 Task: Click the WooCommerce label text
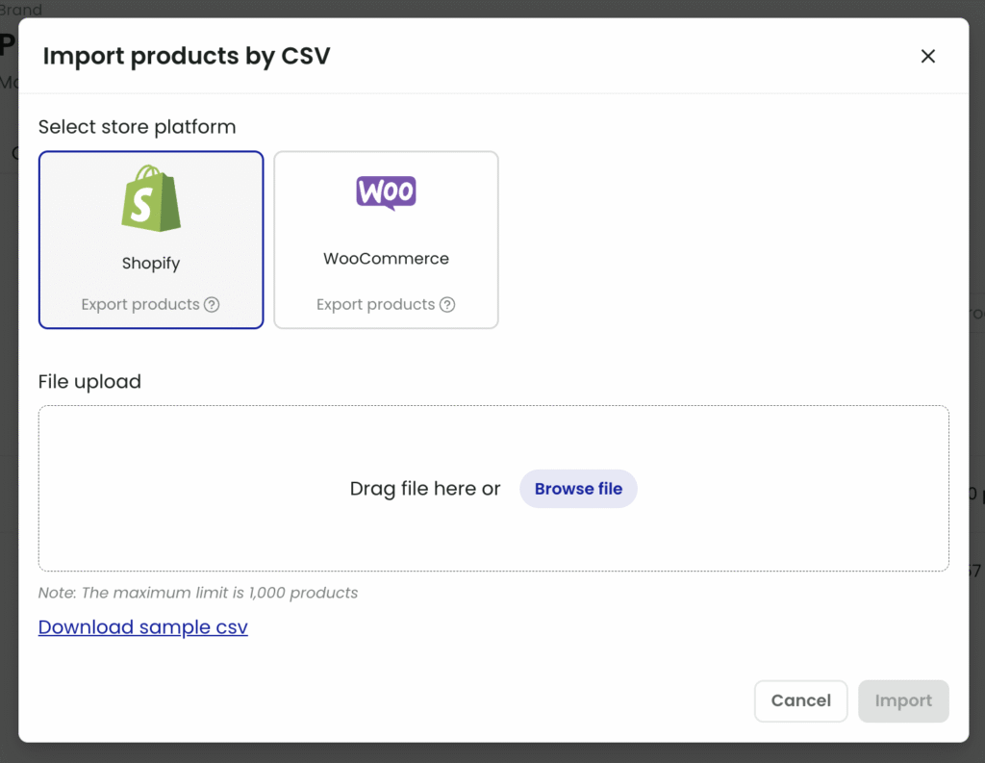(x=386, y=258)
